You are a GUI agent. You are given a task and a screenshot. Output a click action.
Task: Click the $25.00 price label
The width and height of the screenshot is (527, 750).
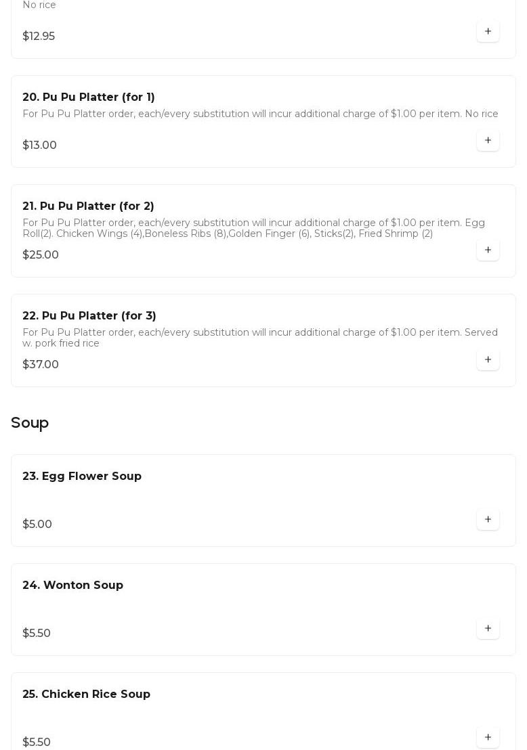(41, 255)
